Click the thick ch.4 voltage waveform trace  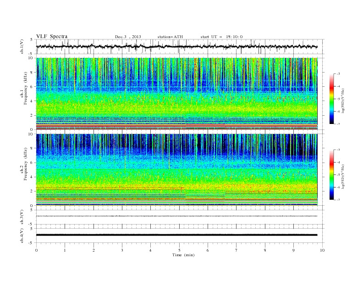[176, 235]
